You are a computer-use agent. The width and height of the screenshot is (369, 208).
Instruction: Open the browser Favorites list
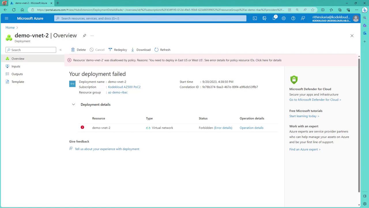click(331, 10)
